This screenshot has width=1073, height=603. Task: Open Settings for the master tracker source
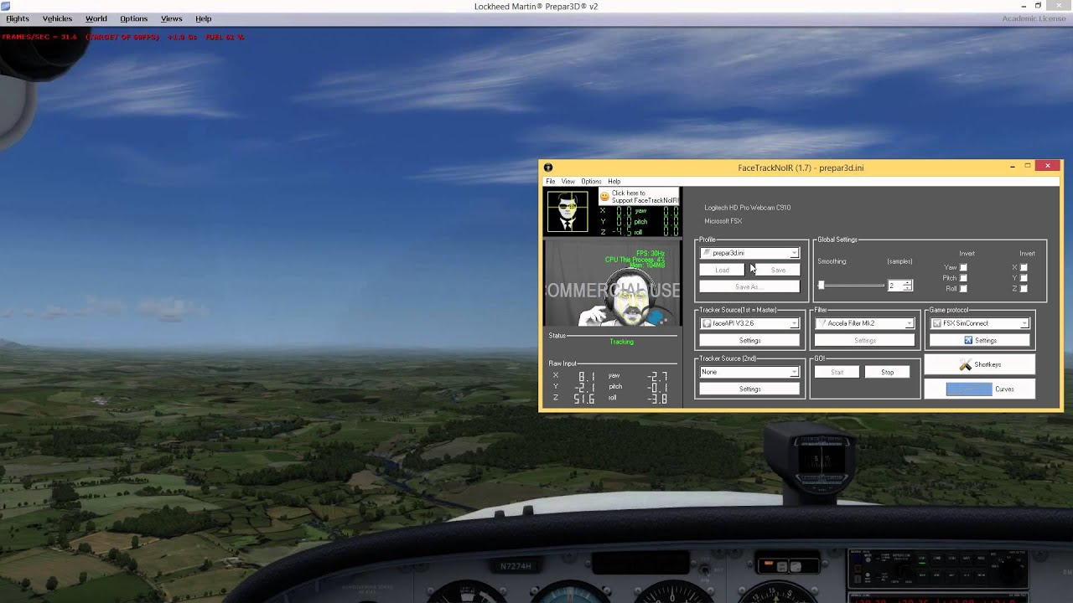tap(749, 341)
